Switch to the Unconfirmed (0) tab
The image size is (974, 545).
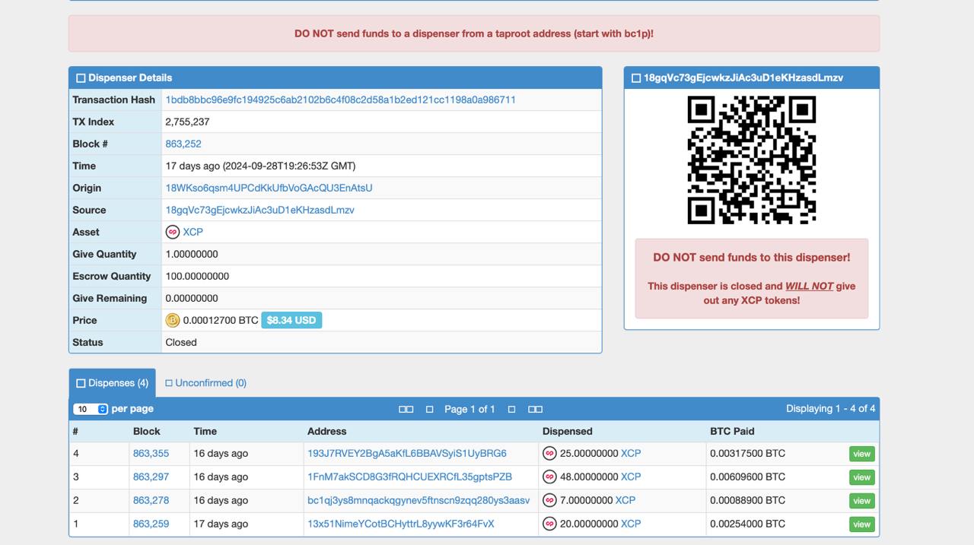click(x=206, y=383)
